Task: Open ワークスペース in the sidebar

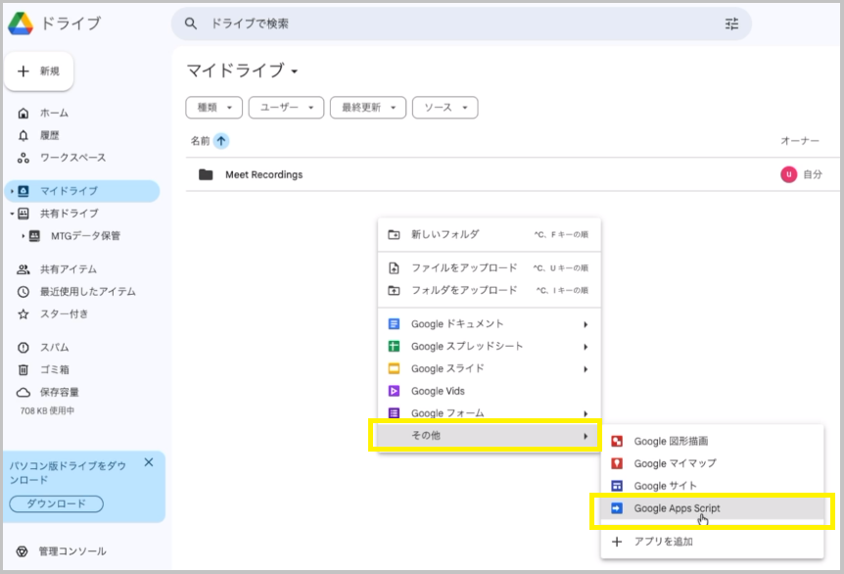Action: [x=62, y=158]
